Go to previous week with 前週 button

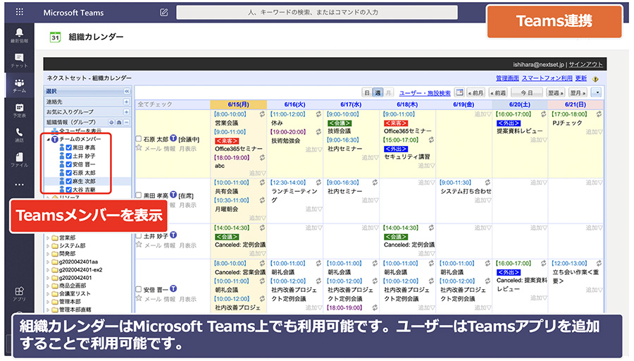tap(498, 92)
